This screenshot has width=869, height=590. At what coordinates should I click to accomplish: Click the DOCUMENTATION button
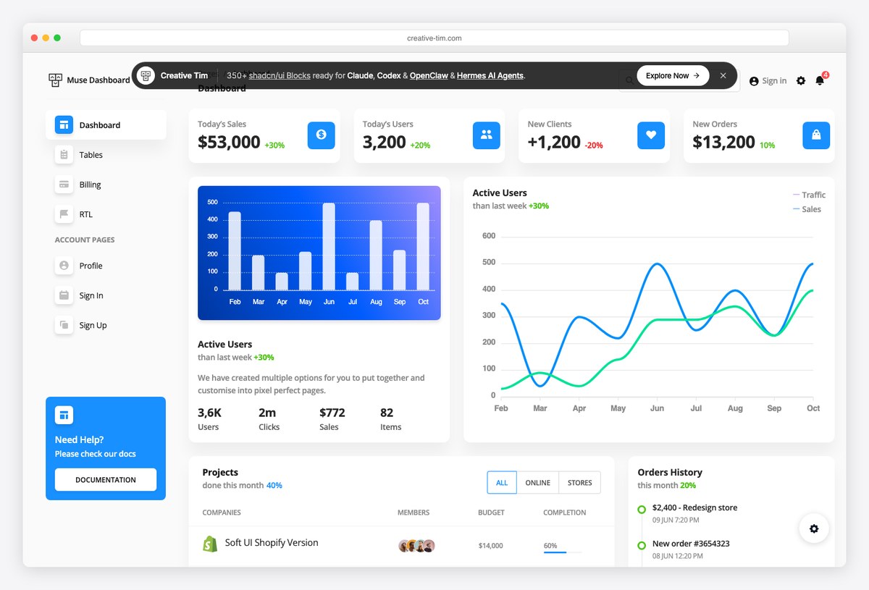click(106, 479)
